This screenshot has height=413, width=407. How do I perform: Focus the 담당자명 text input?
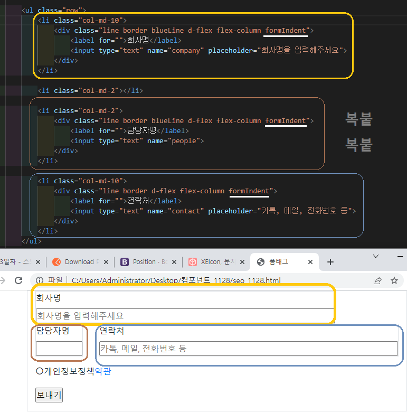click(x=59, y=349)
